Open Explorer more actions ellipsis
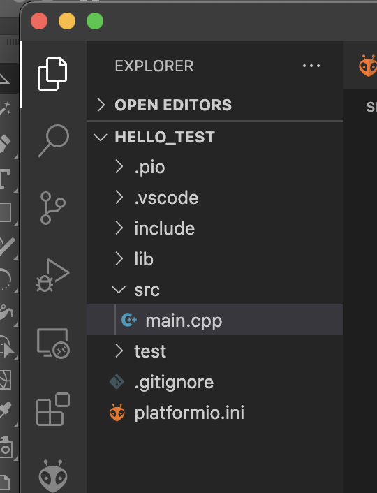Screen dimensions: 377x493 click(311, 66)
